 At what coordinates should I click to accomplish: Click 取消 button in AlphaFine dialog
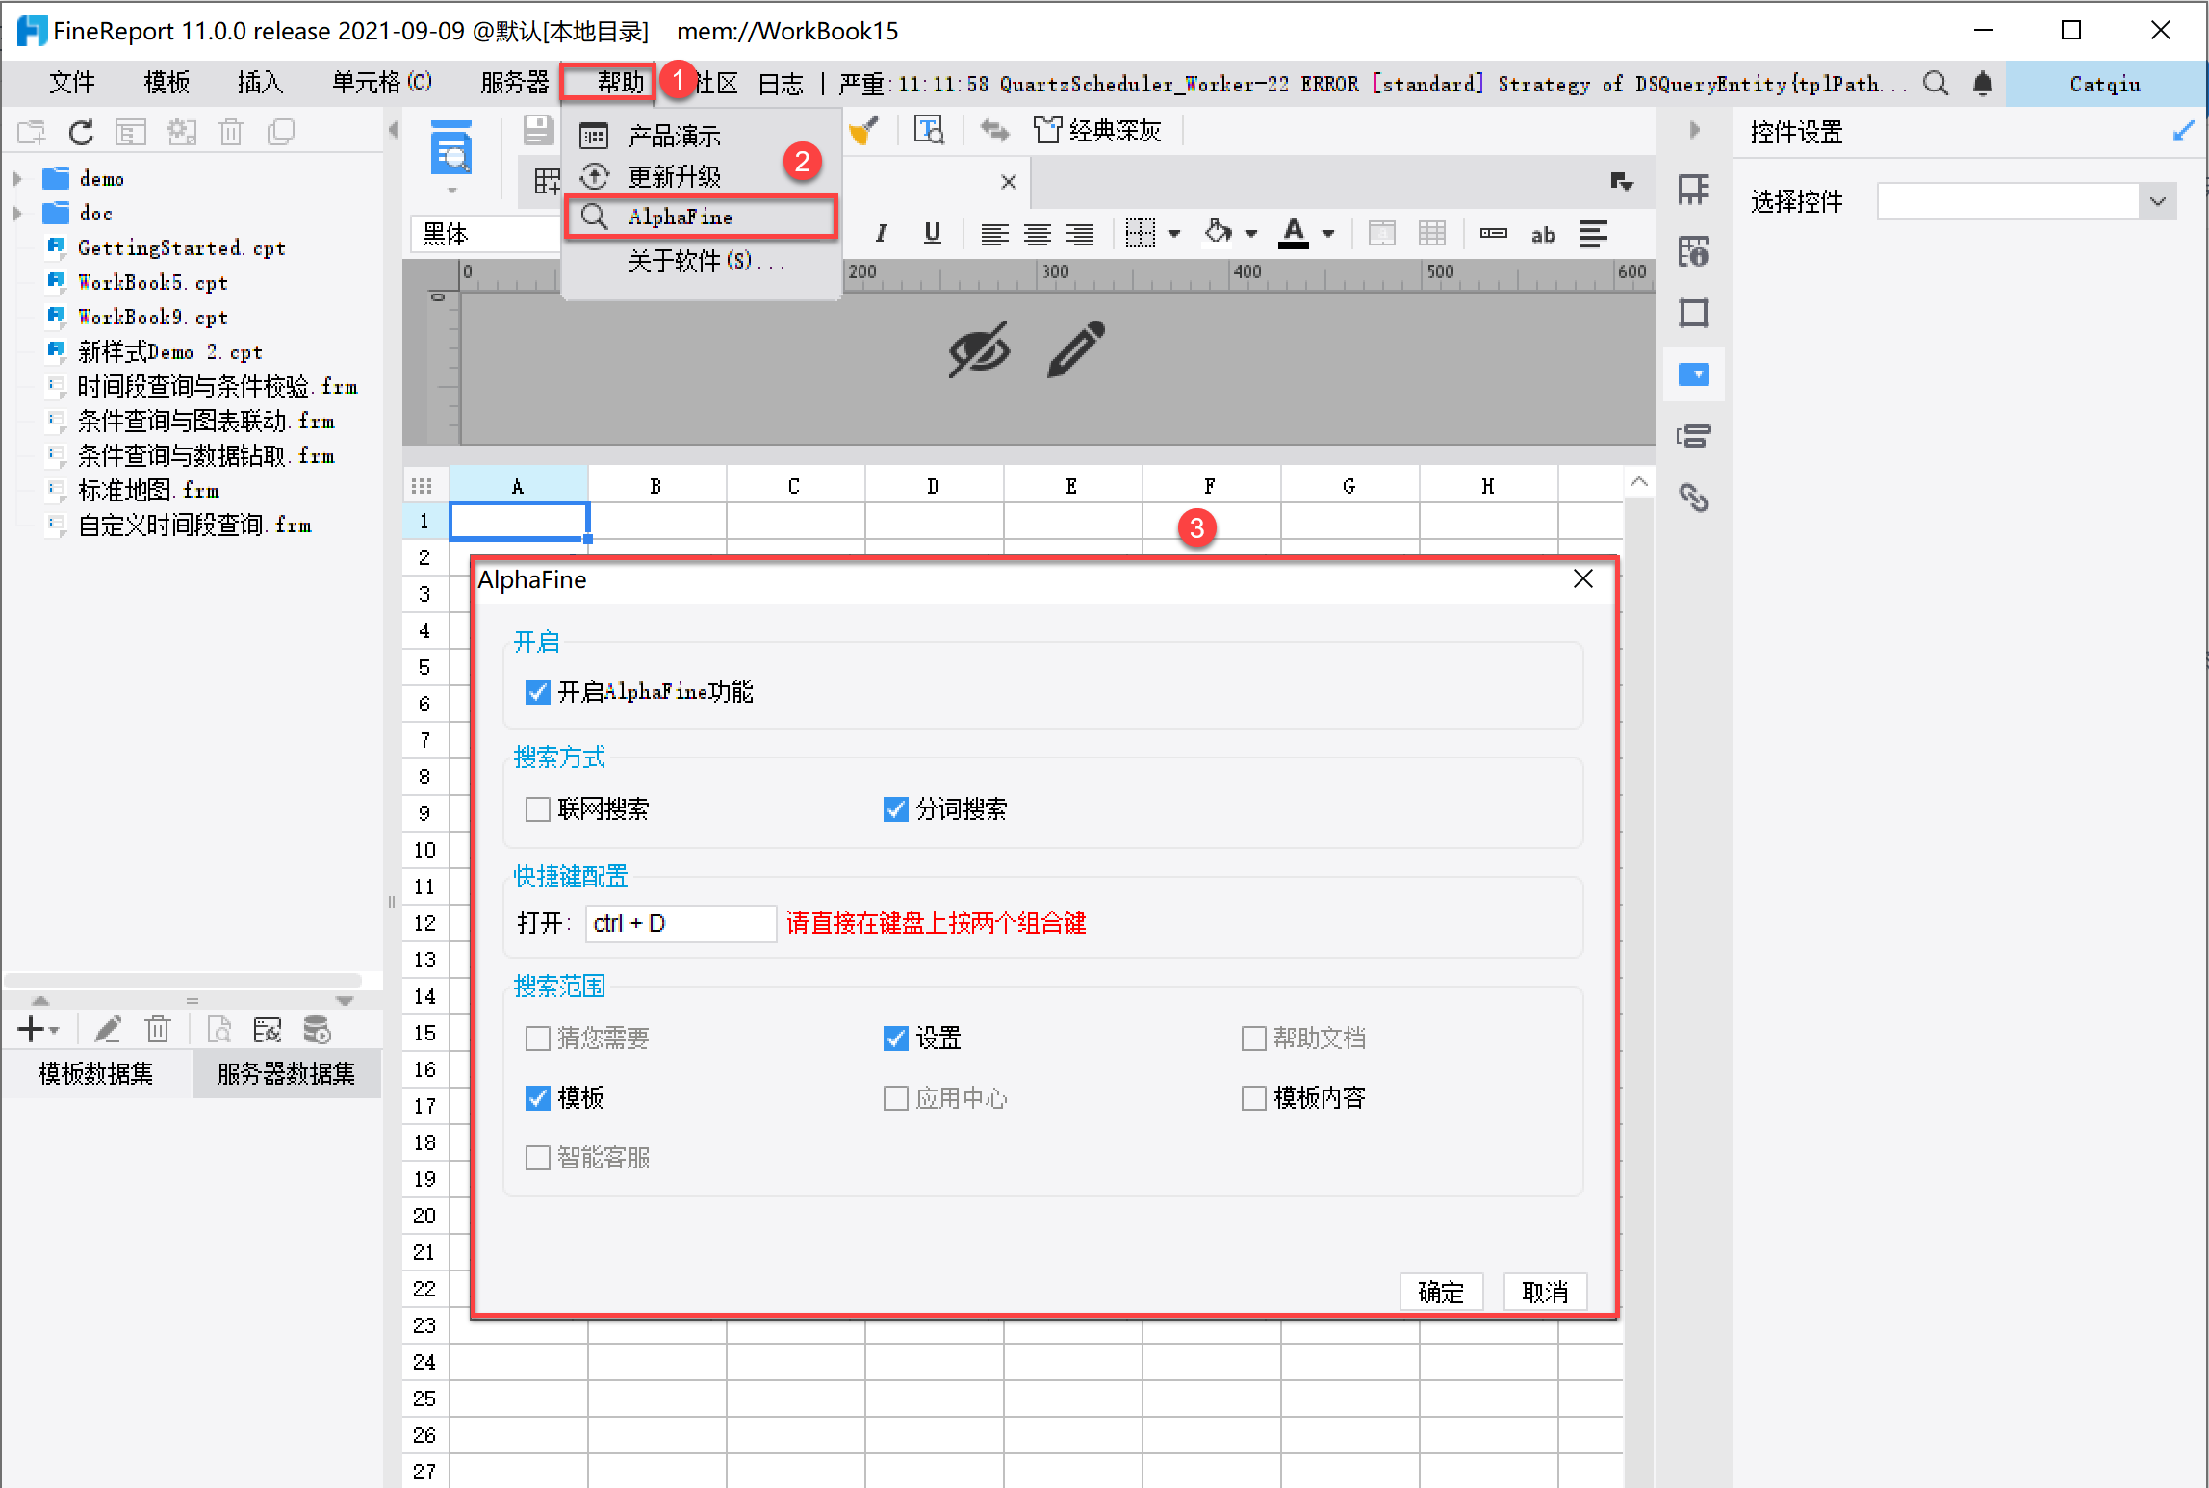tap(1544, 1292)
